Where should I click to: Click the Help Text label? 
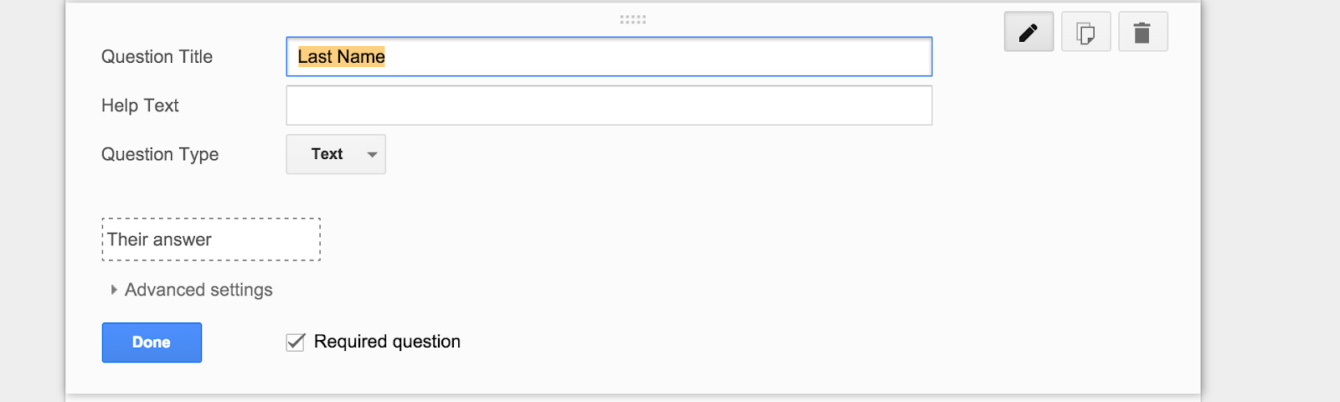[140, 106]
